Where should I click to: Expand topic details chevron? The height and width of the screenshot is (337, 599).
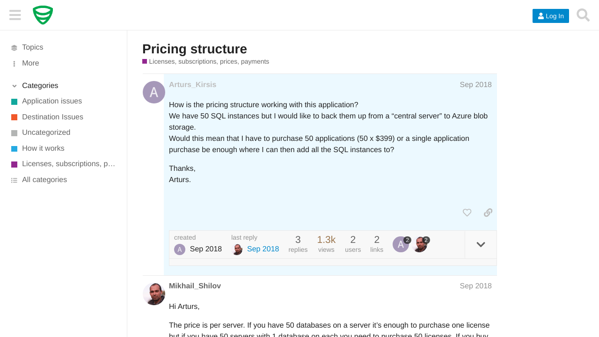[x=481, y=244]
